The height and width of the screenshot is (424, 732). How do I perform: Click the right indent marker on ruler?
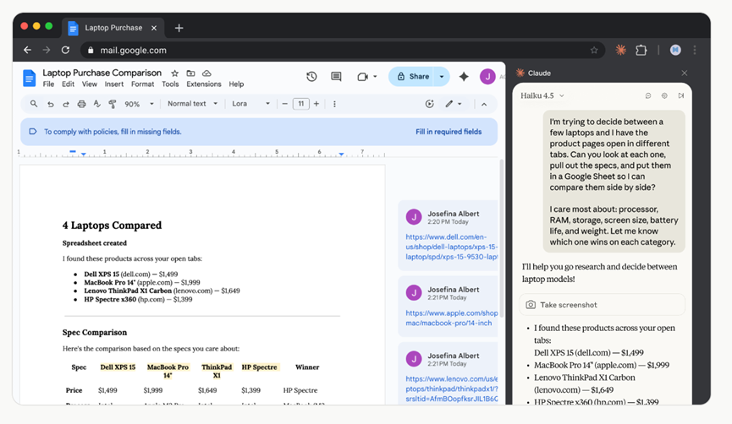click(341, 154)
